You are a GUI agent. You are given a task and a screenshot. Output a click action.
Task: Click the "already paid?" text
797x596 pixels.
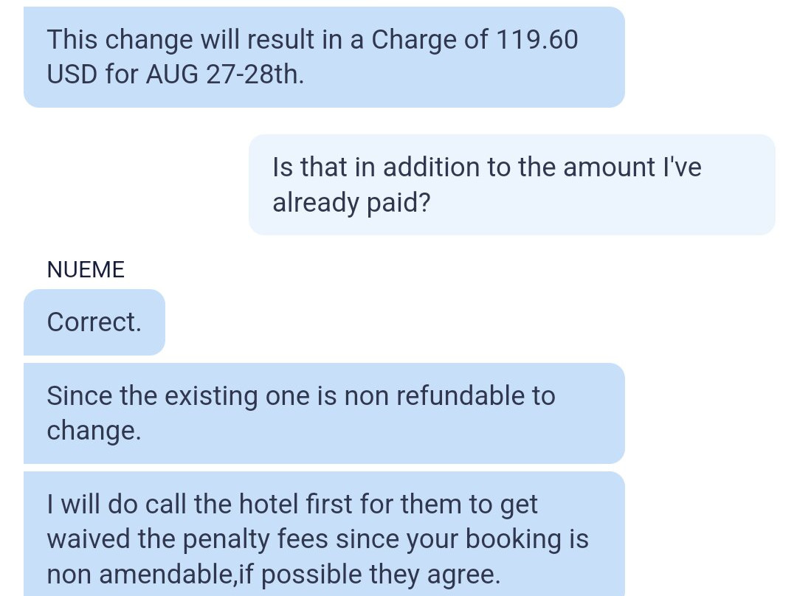pos(351,203)
